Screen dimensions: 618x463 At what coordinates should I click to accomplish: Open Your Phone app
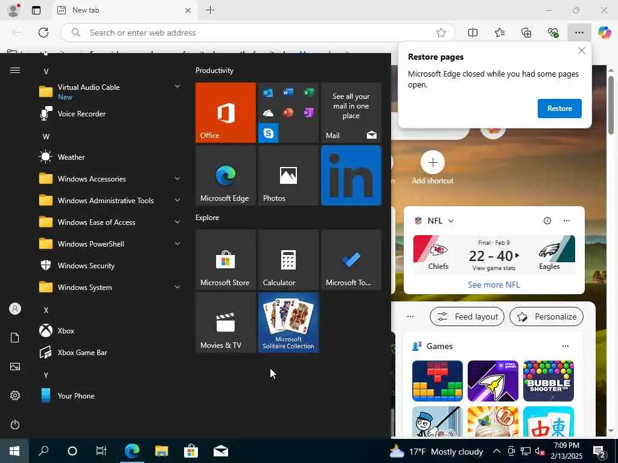110,395
